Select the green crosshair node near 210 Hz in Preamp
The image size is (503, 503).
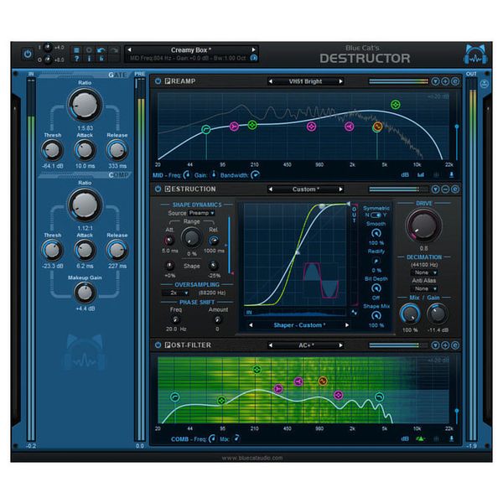(252, 125)
